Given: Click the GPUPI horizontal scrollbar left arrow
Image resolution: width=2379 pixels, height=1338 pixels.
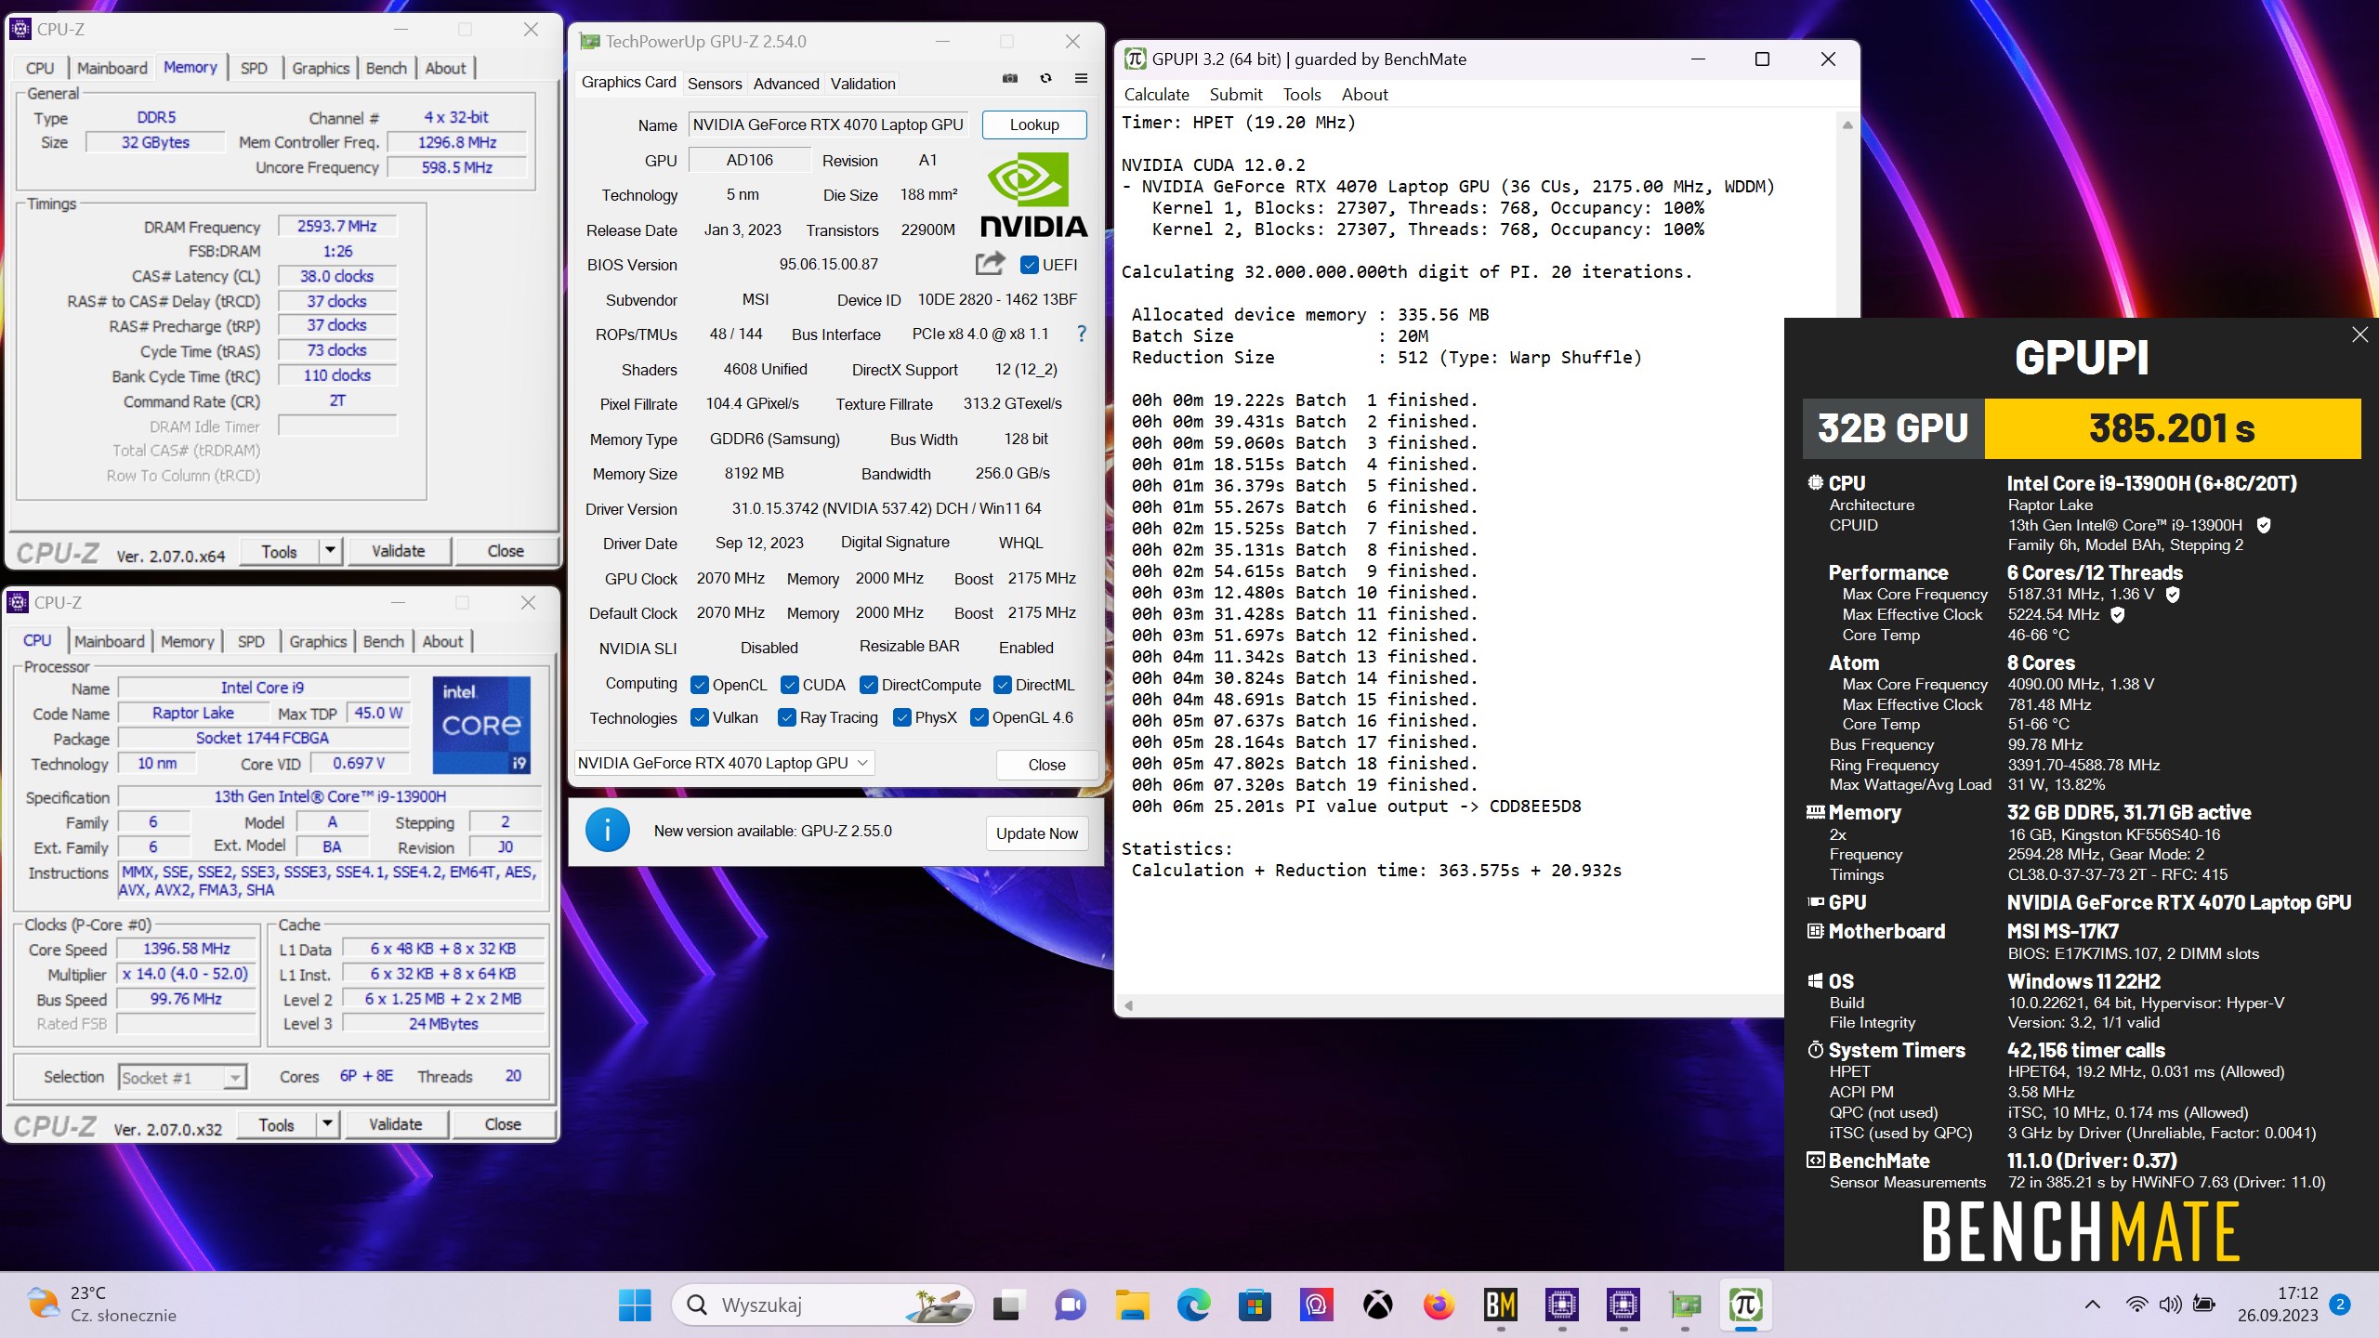Looking at the screenshot, I should [1129, 1004].
